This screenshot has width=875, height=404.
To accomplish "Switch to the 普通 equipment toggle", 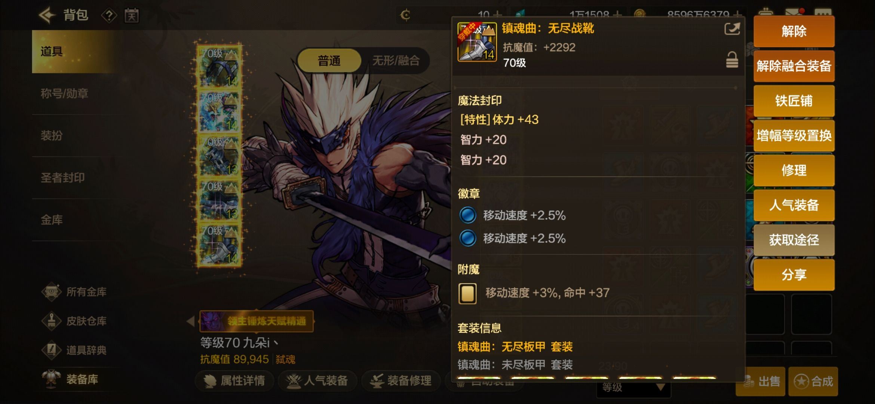I will 329,61.
